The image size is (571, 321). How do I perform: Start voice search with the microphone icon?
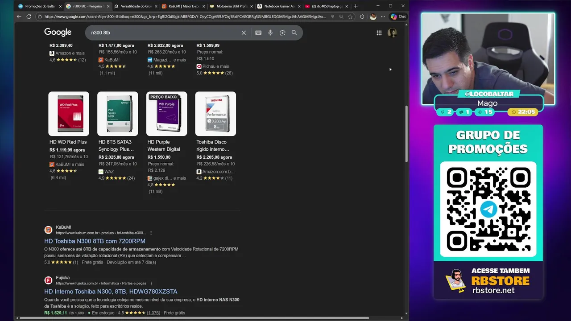pyautogui.click(x=270, y=33)
